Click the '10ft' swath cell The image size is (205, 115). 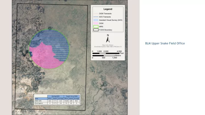71,101
